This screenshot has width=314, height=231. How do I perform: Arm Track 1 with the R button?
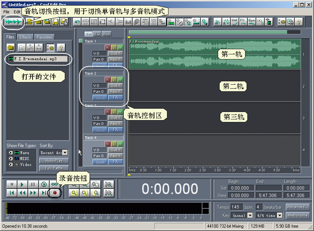(107, 48)
